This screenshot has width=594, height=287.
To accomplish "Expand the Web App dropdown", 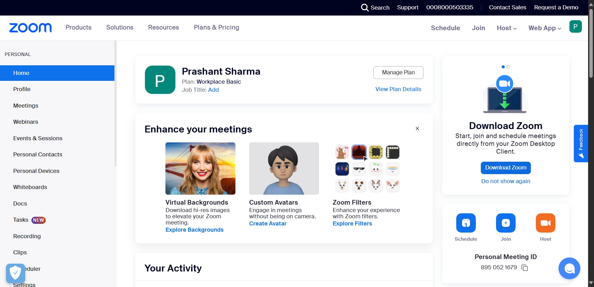I will (x=545, y=28).
